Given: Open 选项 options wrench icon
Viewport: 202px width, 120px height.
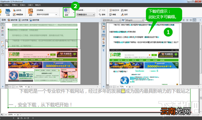Looking at the screenshot, I should (124, 15).
